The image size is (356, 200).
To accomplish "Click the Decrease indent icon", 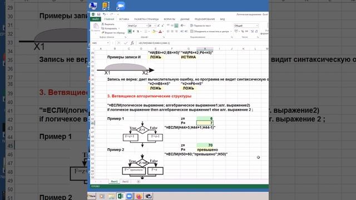I will click(182, 31).
